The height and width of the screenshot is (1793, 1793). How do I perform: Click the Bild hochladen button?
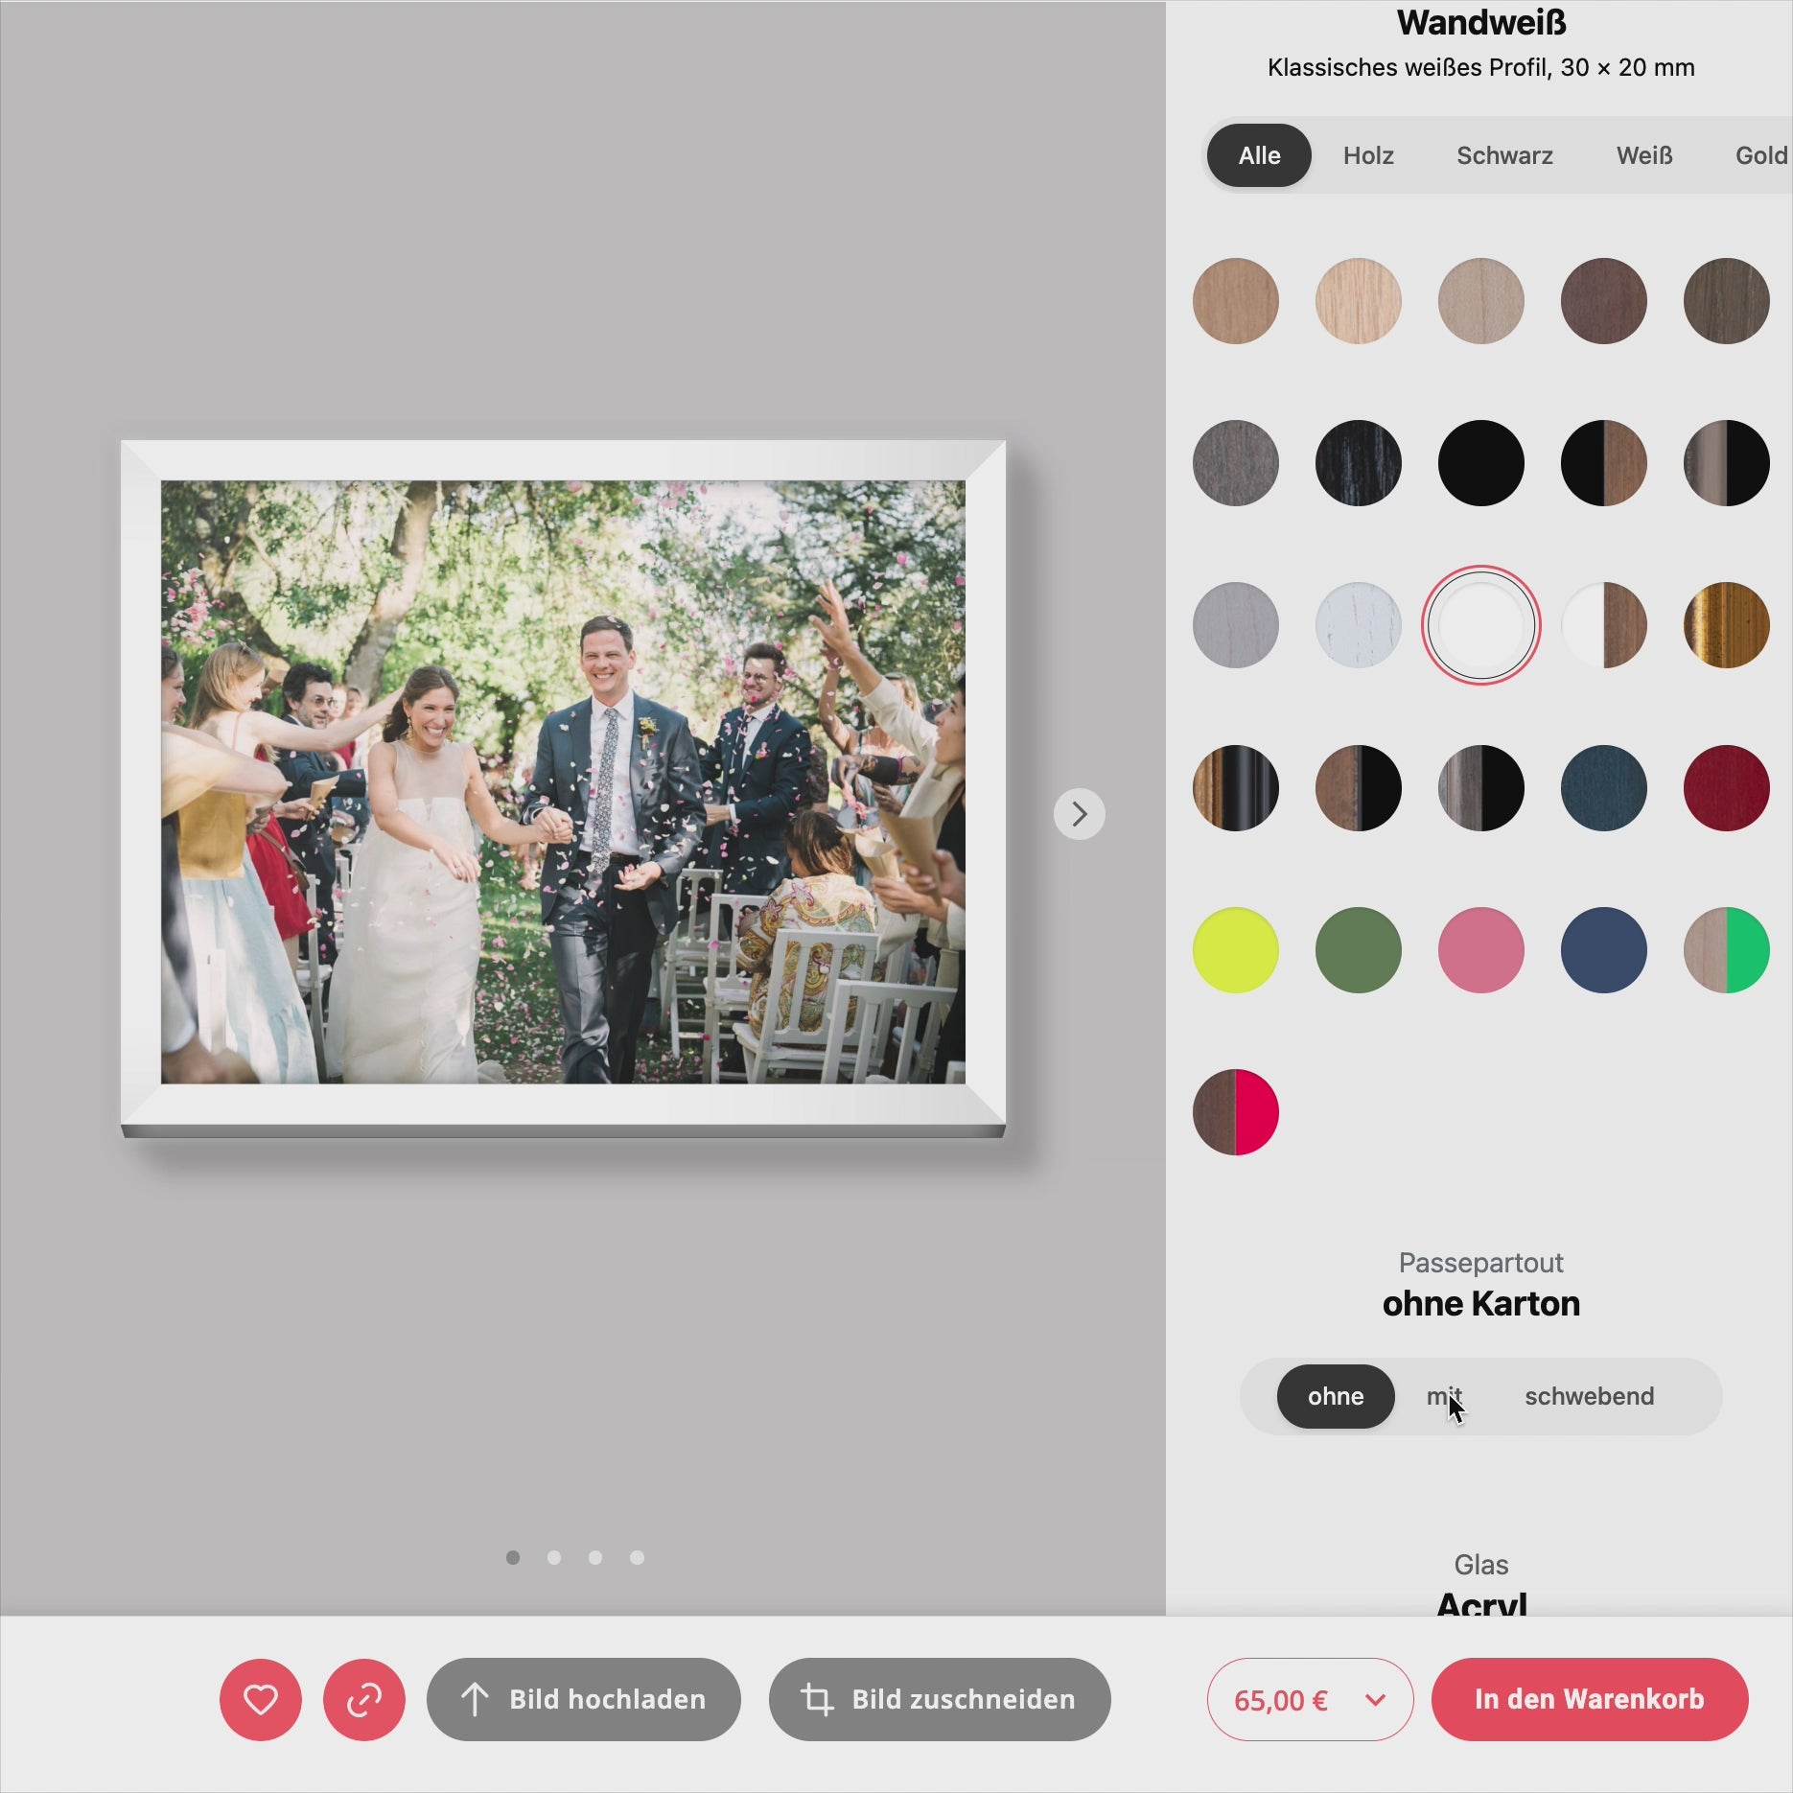[x=584, y=1699]
